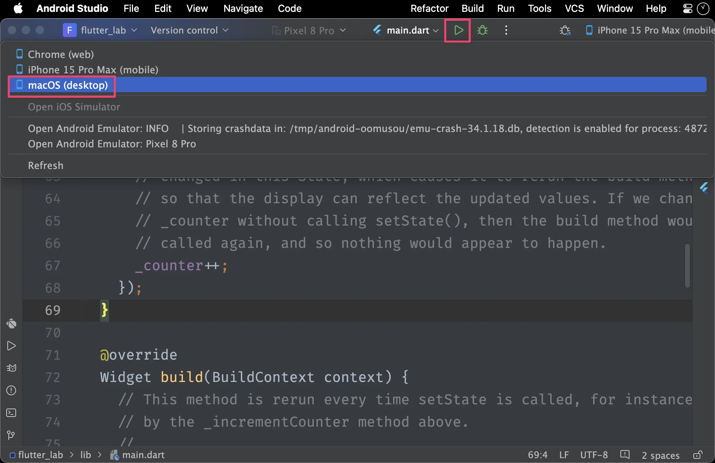Click the @override annotation
715x463 pixels.
click(x=139, y=355)
